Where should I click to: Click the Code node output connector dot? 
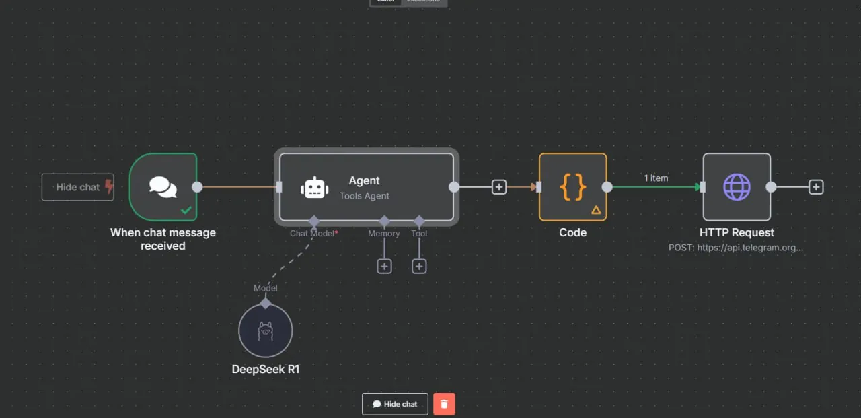tap(607, 187)
